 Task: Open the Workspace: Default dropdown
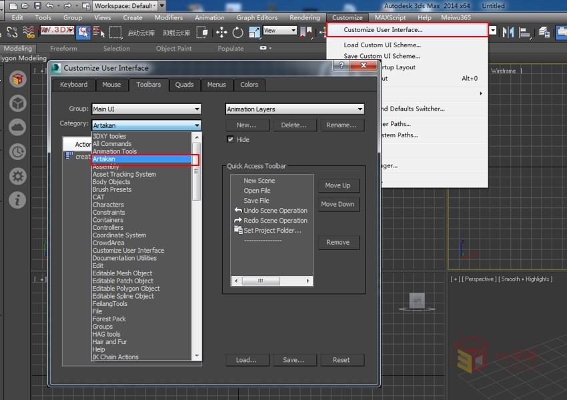(125, 6)
